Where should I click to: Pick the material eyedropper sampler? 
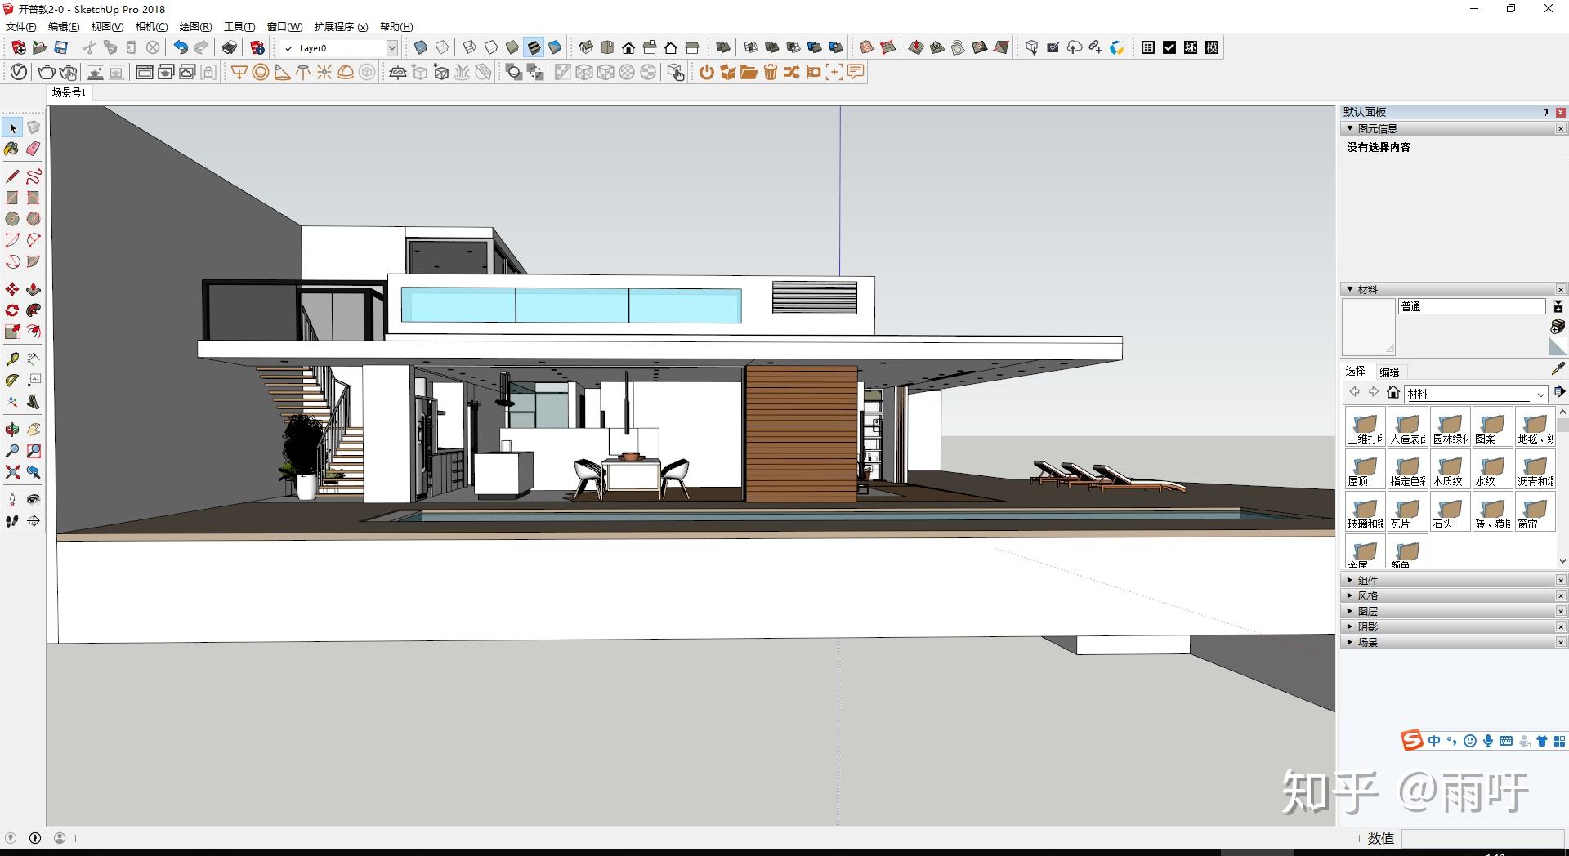1558,369
